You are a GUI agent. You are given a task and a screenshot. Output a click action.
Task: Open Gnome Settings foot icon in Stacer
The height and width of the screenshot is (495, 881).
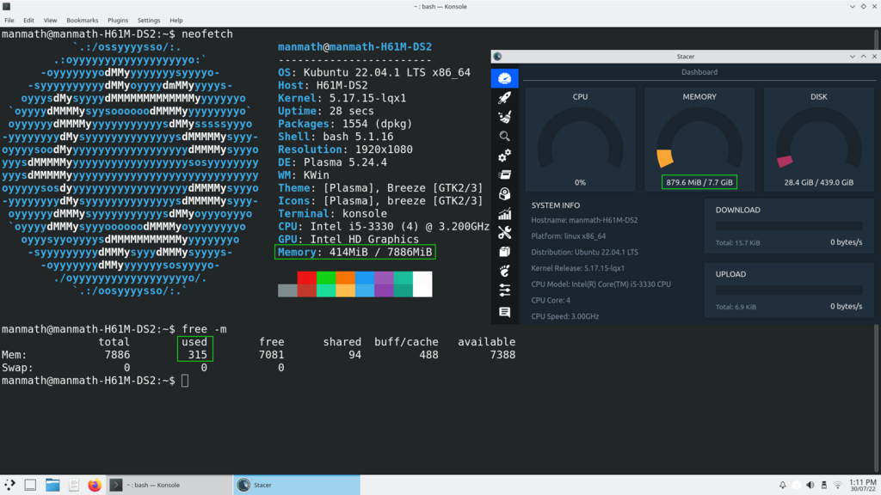[x=504, y=271]
